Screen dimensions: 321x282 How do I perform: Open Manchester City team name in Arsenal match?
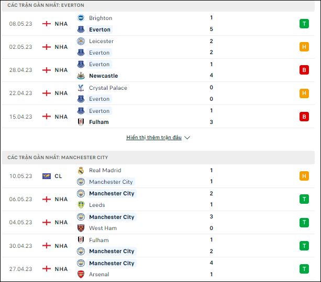112,263
